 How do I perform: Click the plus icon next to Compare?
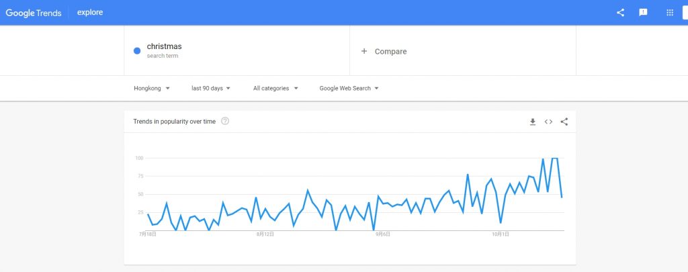pyautogui.click(x=364, y=51)
